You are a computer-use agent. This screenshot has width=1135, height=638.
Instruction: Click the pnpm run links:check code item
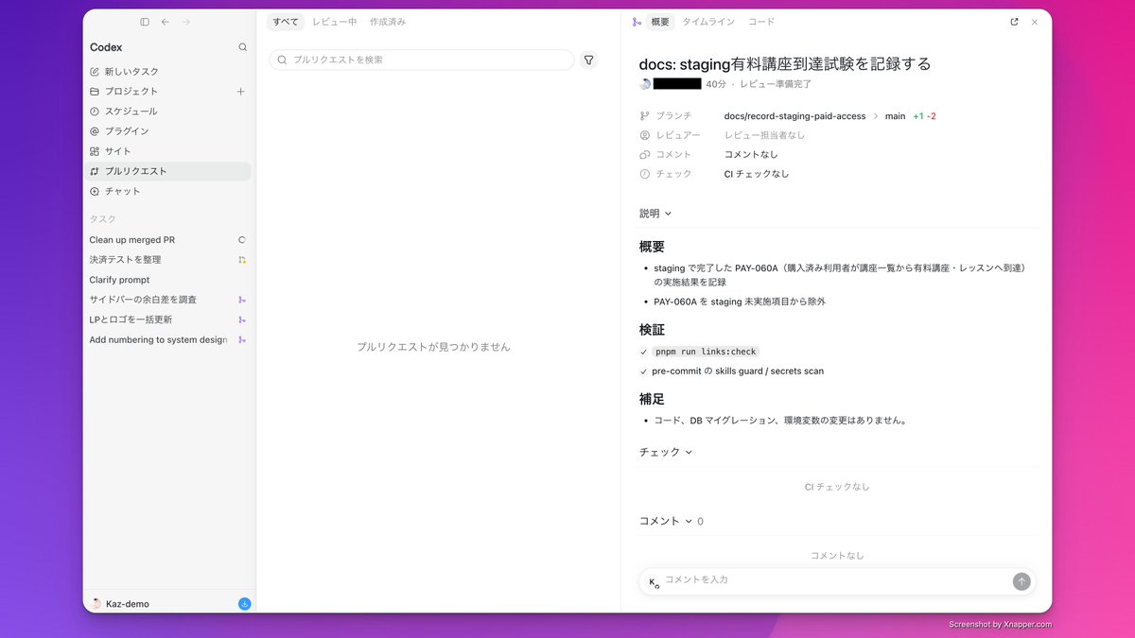(705, 352)
